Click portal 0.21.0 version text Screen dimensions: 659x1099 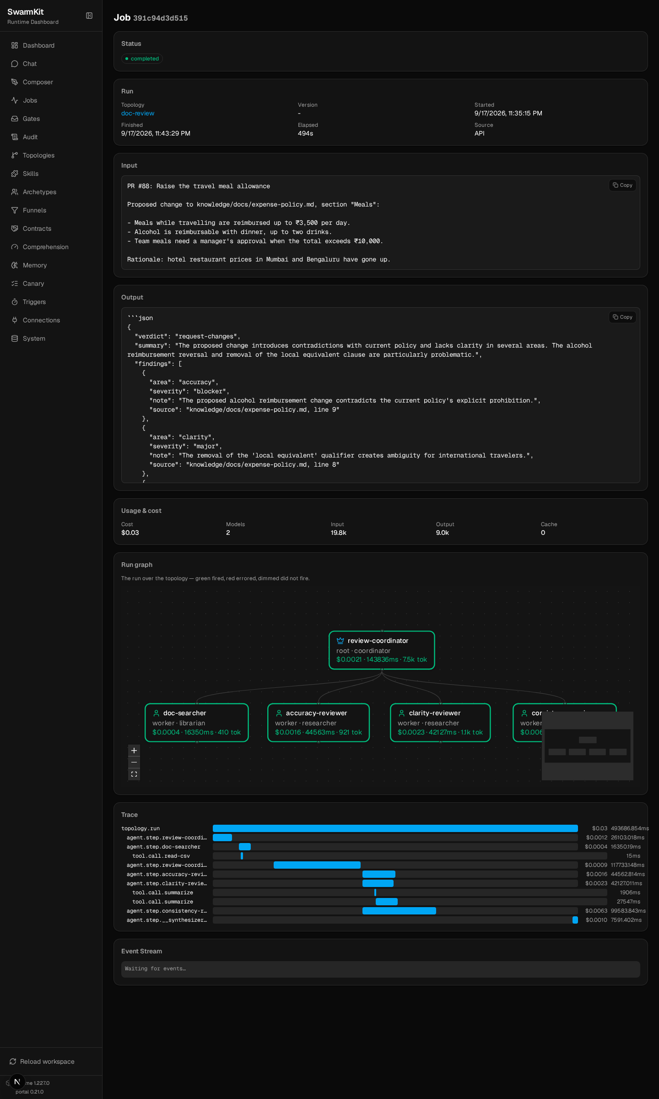pos(30,1092)
